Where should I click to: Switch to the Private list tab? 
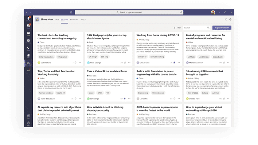pos(74,20)
